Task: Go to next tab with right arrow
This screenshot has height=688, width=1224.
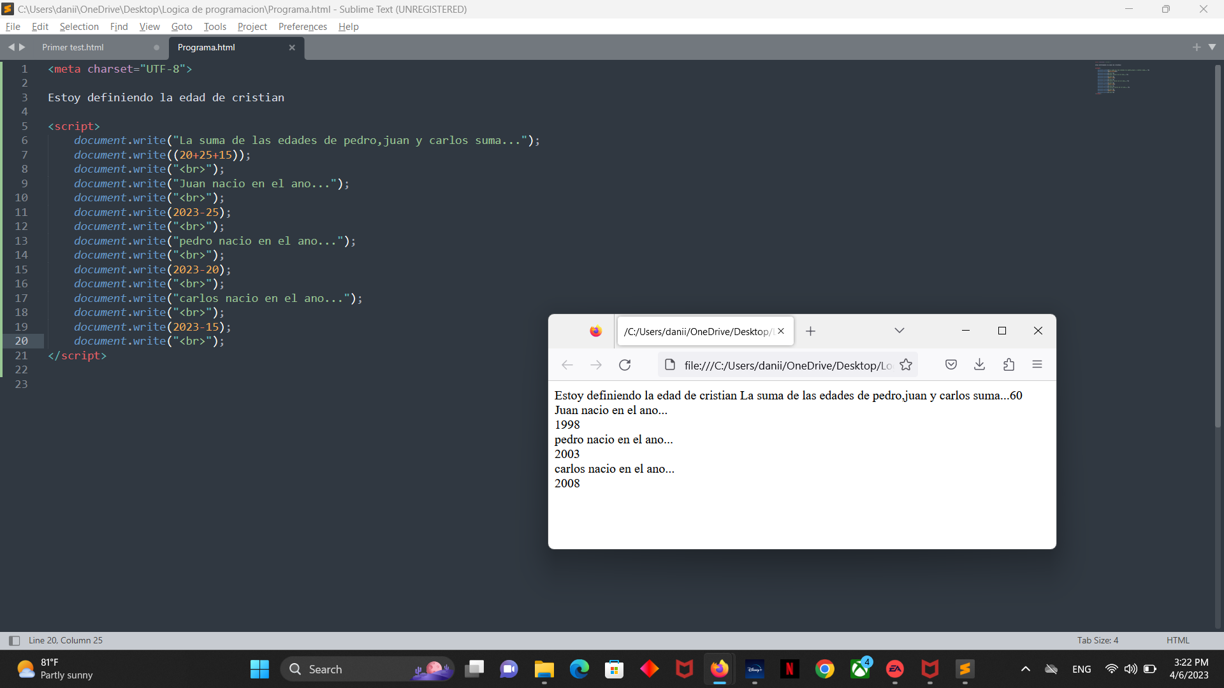Action: click(x=22, y=47)
